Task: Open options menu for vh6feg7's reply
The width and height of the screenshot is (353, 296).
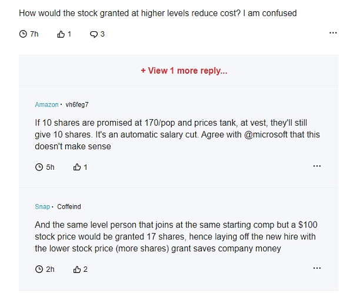Action: pyautogui.click(x=317, y=166)
